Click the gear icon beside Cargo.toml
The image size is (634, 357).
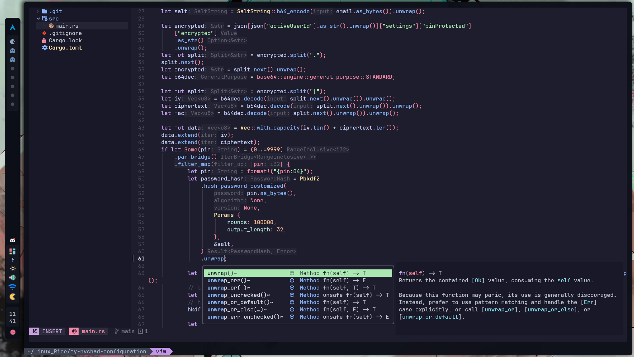(45, 48)
